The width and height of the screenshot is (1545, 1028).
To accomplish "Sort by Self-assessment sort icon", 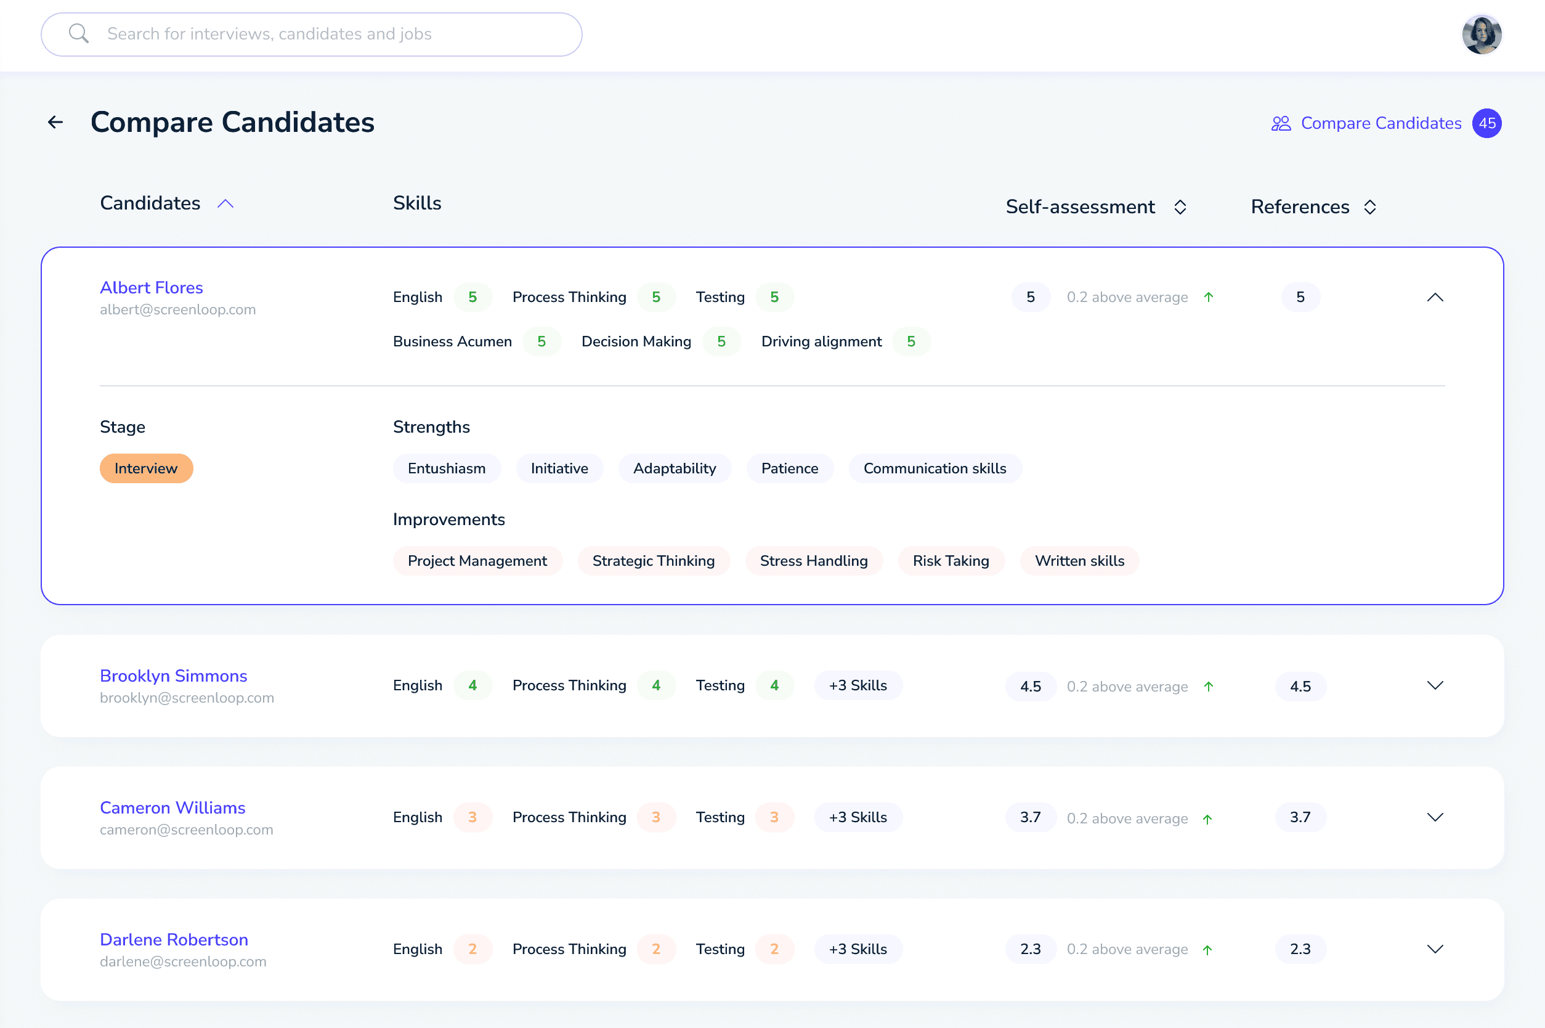I will point(1180,207).
